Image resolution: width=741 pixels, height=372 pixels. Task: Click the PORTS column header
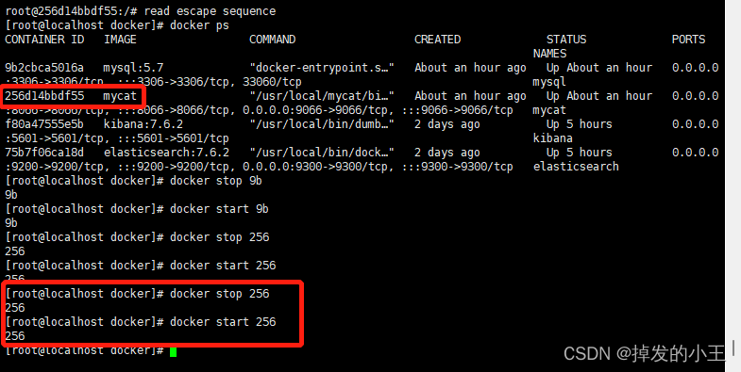tap(688, 40)
